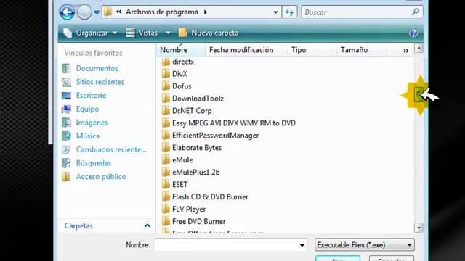Open the Organizar menu

pos(90,33)
